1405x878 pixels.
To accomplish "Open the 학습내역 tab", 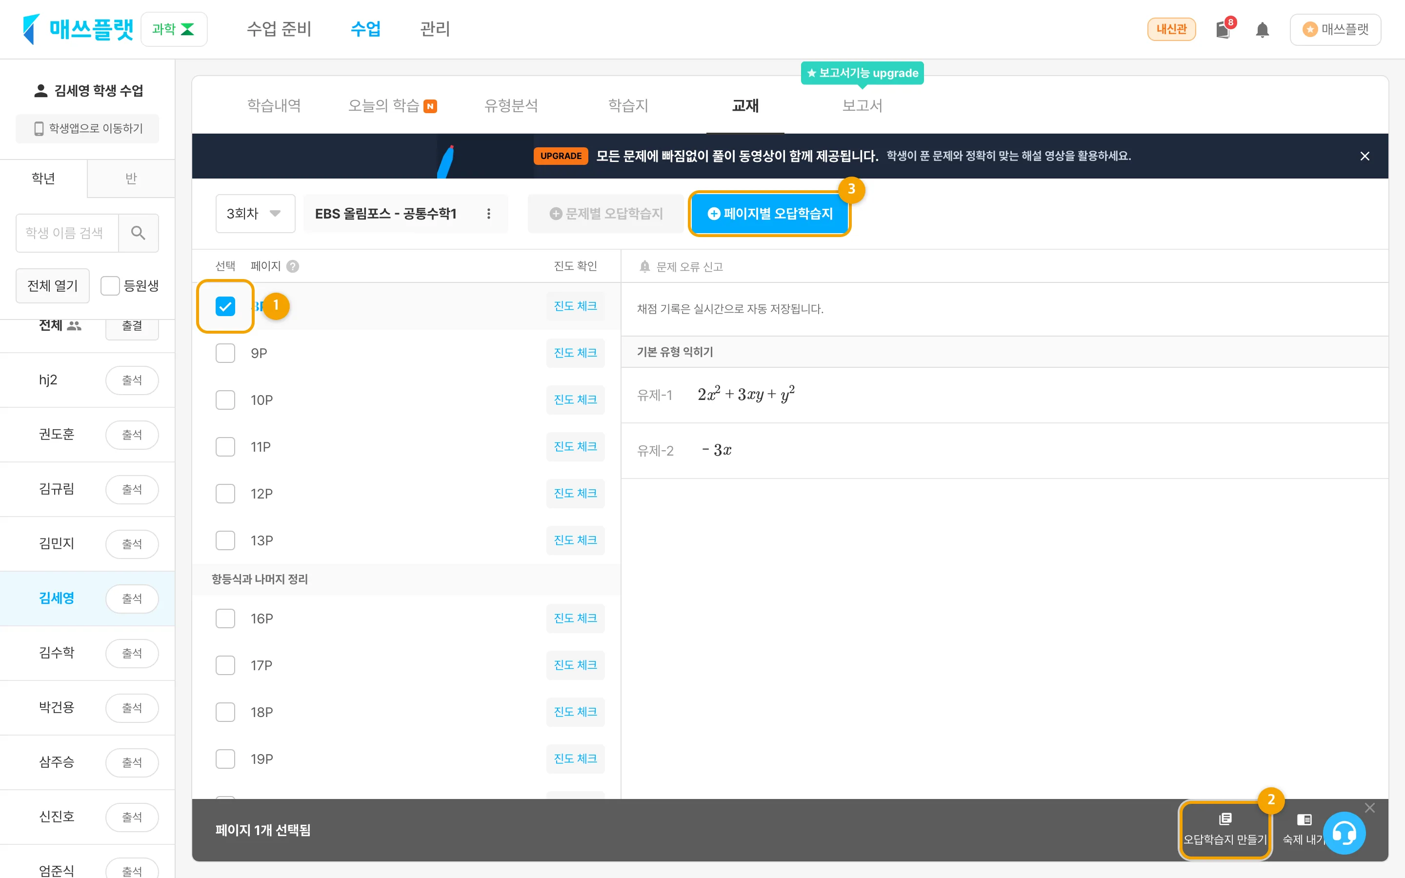I will 274,105.
